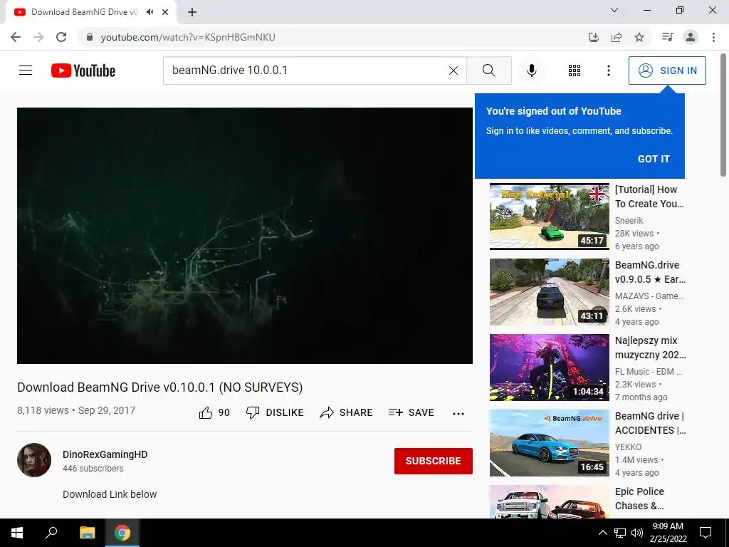The height and width of the screenshot is (547, 729).
Task: Open Chrome three-dot menu
Action: 713,37
